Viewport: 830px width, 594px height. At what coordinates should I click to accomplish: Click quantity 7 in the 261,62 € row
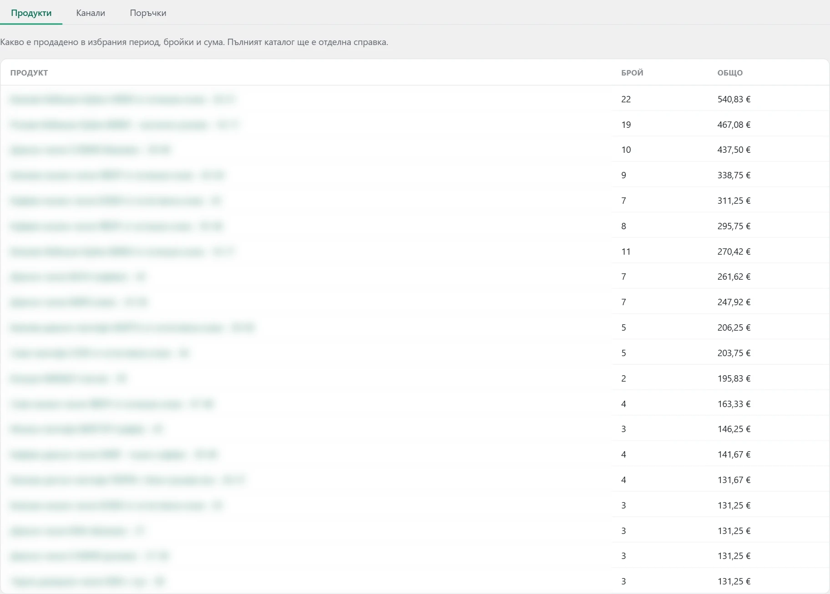click(x=624, y=277)
